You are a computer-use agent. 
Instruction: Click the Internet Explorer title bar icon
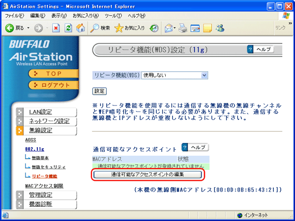(x=5, y=6)
